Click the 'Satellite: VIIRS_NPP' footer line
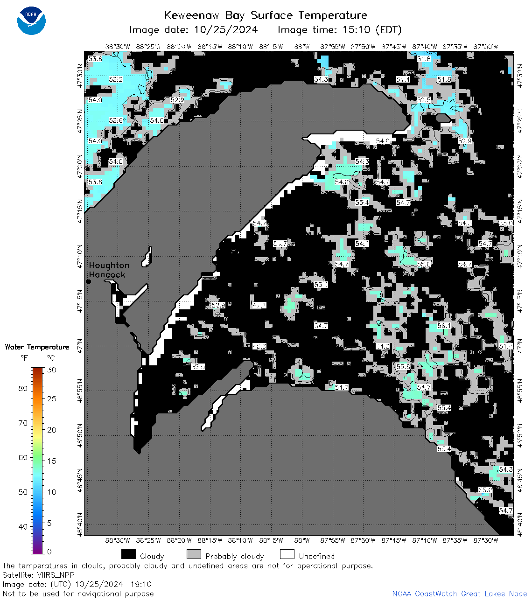Viewport: 532px width, 601px height. click(x=38, y=575)
